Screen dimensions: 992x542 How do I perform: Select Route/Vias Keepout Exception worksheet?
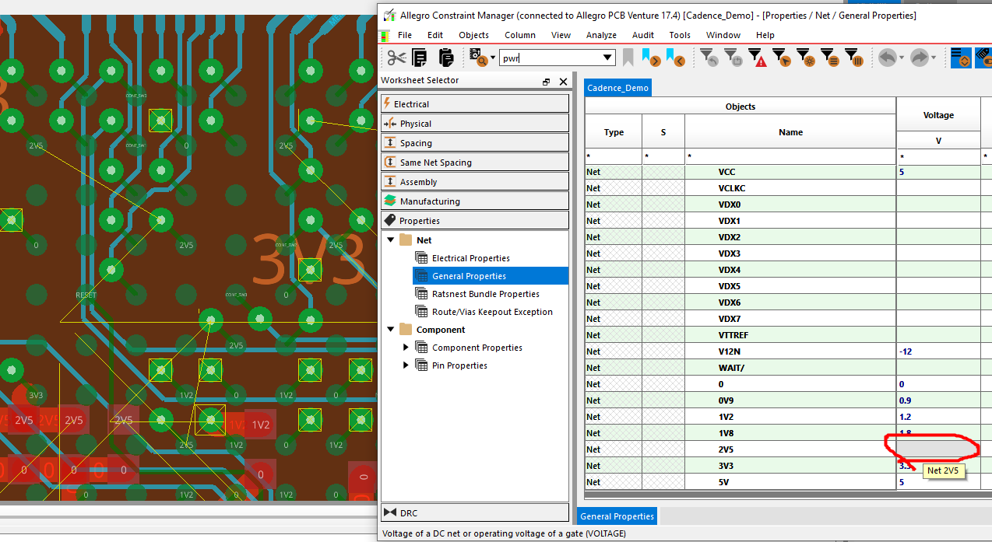[x=492, y=312]
